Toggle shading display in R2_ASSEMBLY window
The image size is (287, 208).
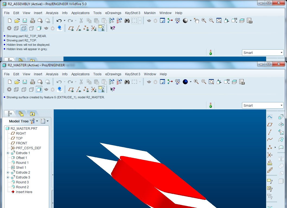click(39, 28)
